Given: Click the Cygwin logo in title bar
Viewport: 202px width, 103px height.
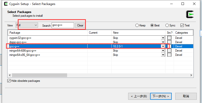Looking at the screenshot, I should pyautogui.click(x=6, y=4).
